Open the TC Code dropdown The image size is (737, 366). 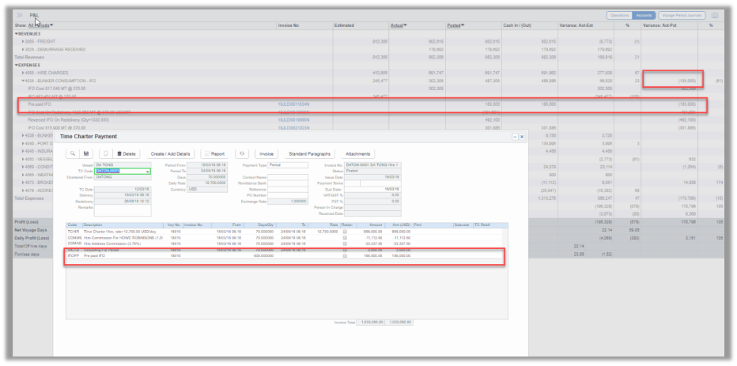click(x=147, y=171)
